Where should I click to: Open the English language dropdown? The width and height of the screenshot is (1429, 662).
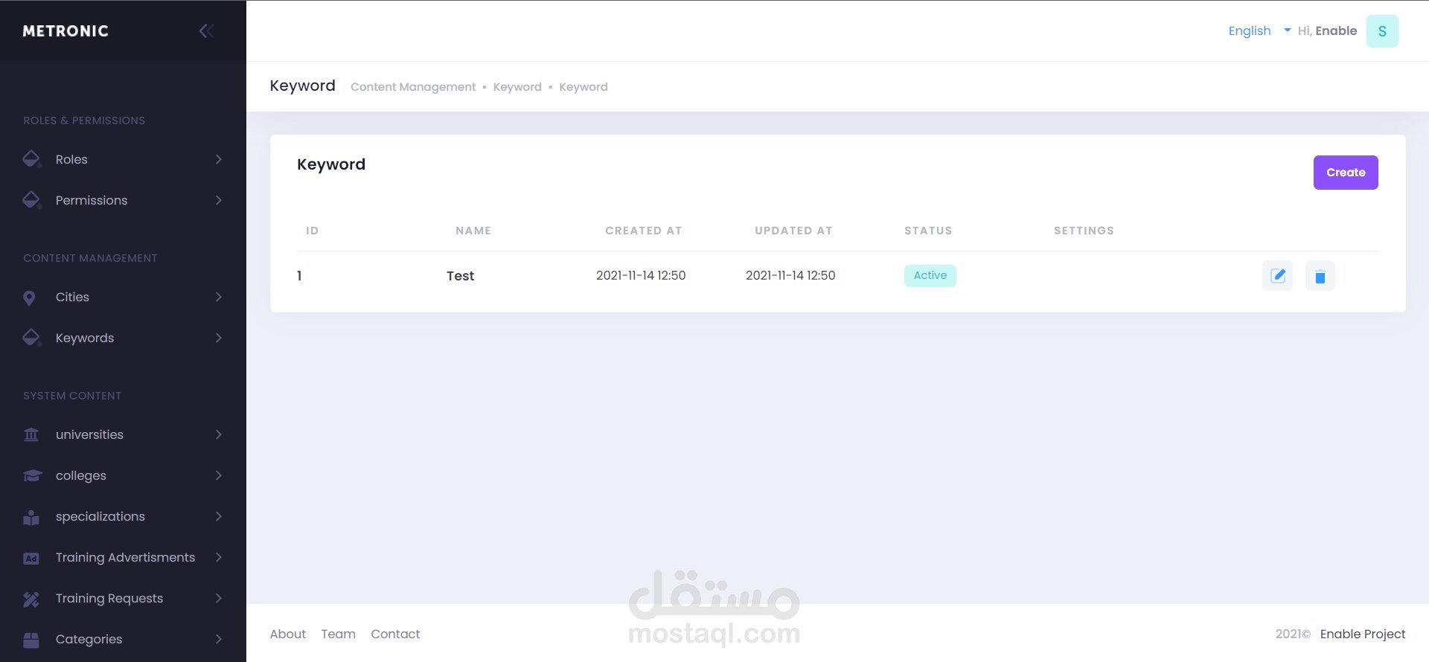(1259, 30)
